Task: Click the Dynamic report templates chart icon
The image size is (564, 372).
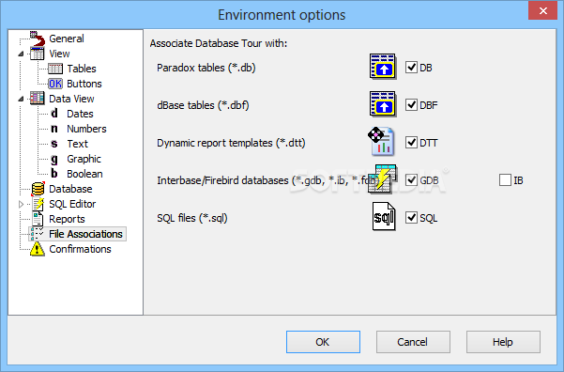Action: pyautogui.click(x=381, y=141)
